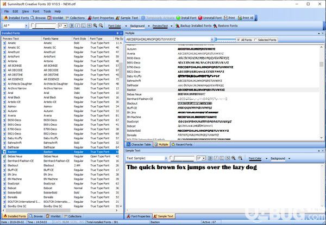Open Font Properties from the top toolbar
This screenshot has height=225, width=326.
point(101,18)
